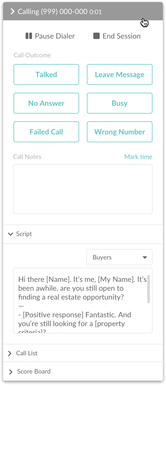The height and width of the screenshot is (460, 166).
Task: Open the Buyers script dropdown
Action: [119, 257]
